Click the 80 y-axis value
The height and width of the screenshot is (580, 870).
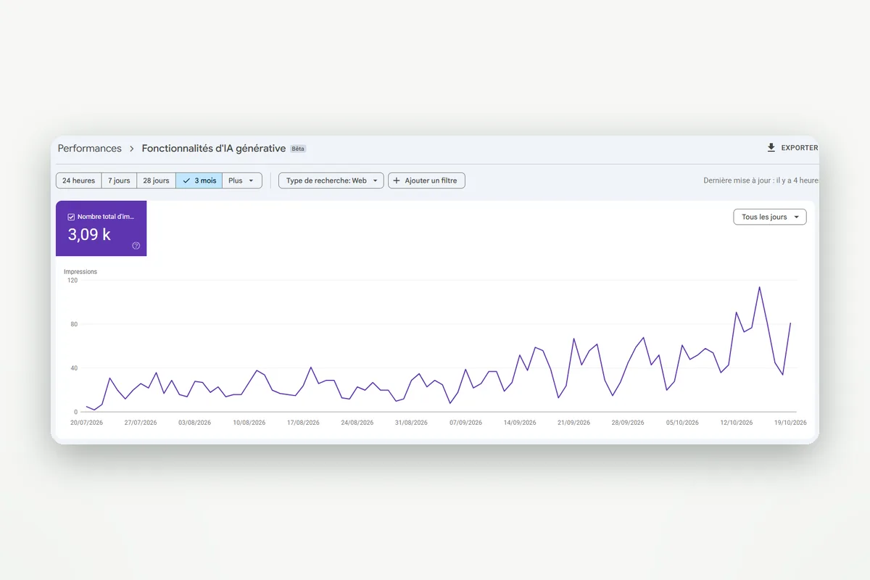[x=74, y=324]
